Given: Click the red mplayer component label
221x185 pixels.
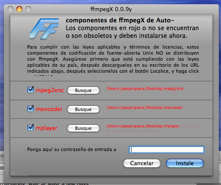Looking at the screenshot, I should coord(46,128).
